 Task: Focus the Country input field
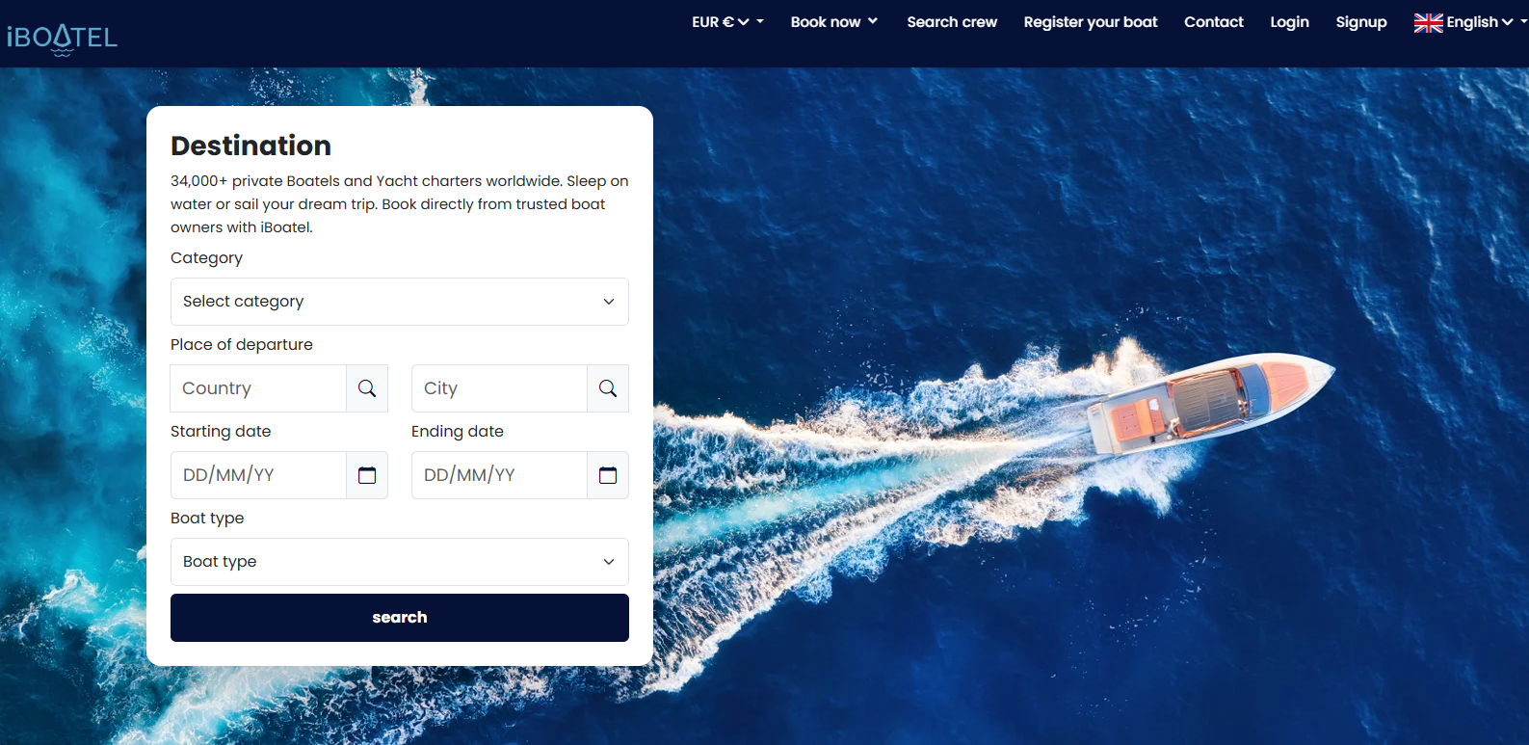[258, 388]
